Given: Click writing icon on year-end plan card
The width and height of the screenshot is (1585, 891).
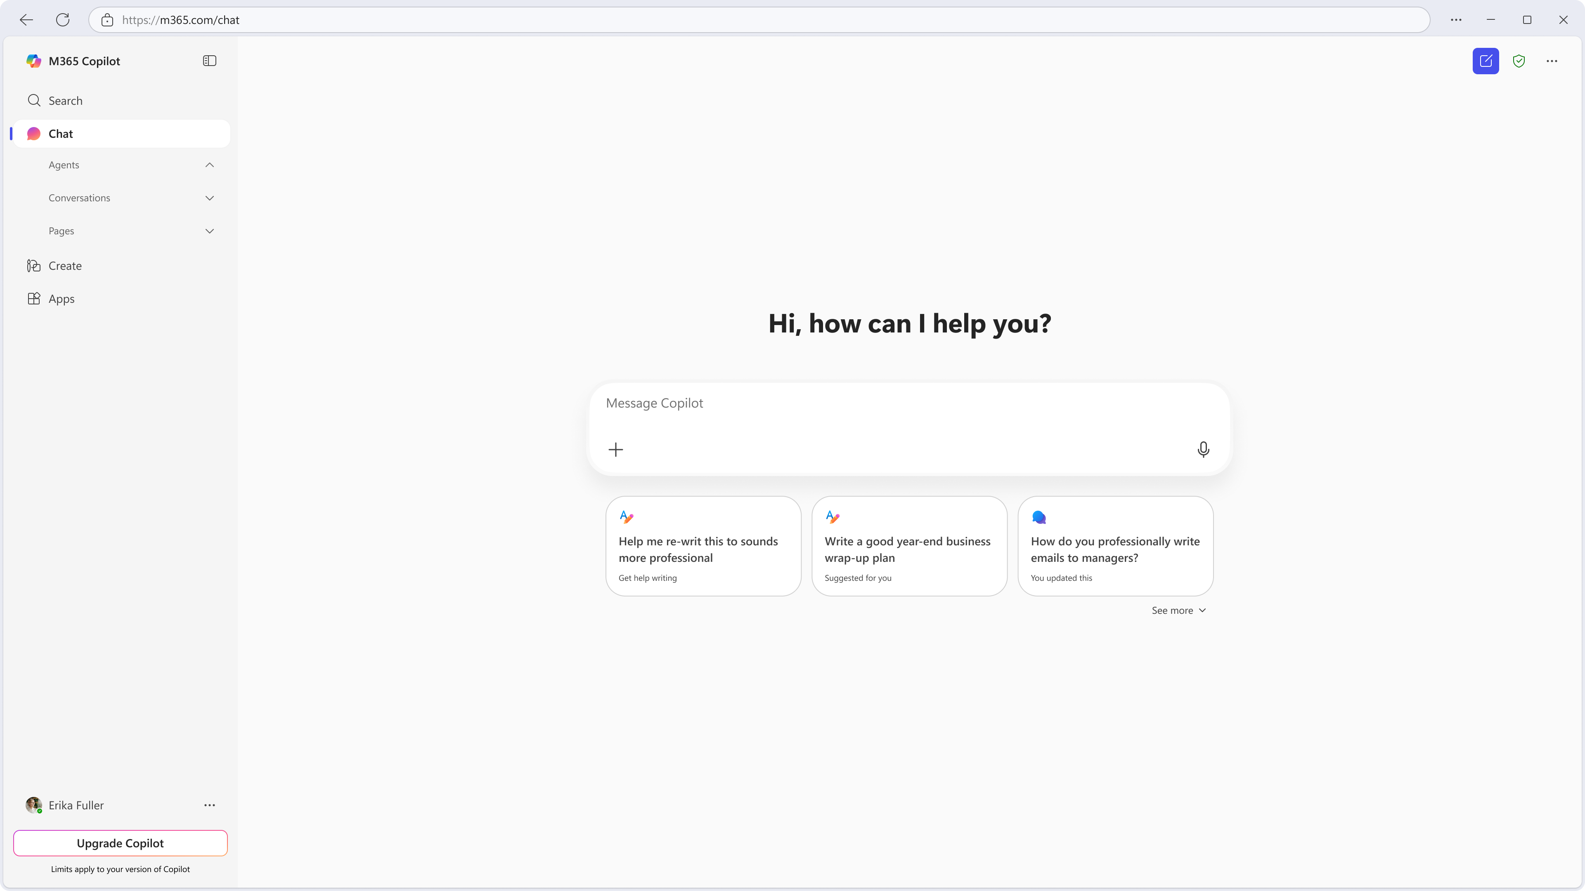Looking at the screenshot, I should (833, 517).
